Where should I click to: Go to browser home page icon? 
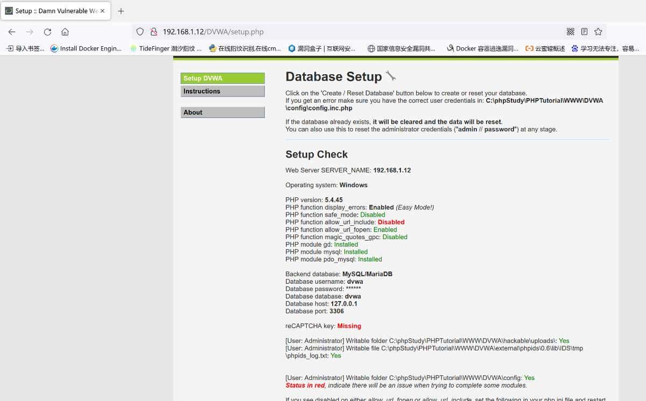point(65,32)
